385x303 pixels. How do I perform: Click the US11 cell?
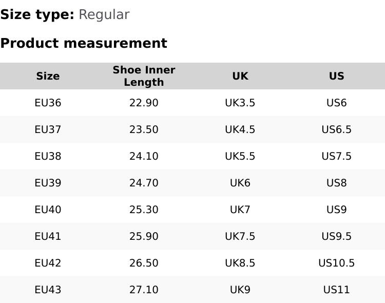[x=336, y=290]
